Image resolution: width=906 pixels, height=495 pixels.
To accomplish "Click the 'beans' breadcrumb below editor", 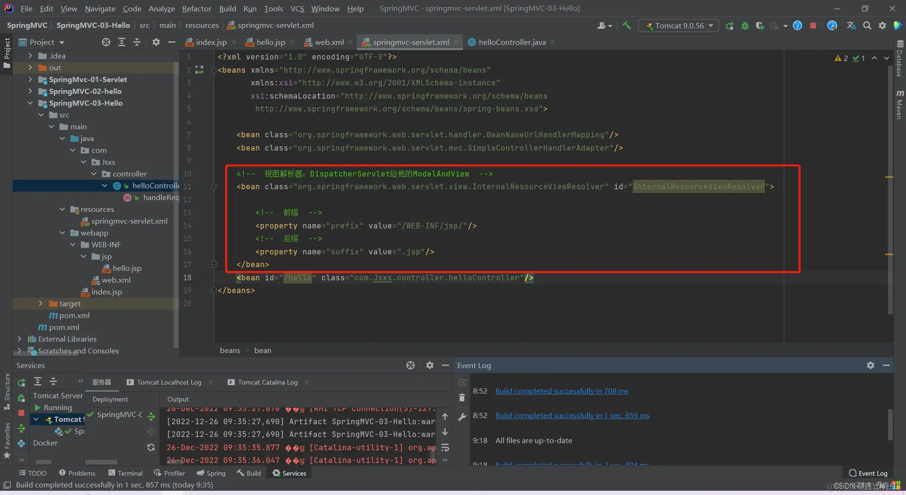I will 230,350.
